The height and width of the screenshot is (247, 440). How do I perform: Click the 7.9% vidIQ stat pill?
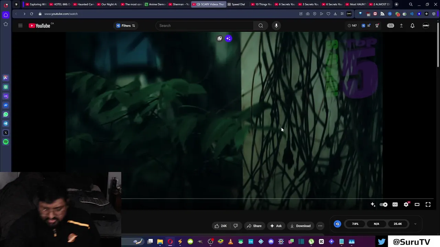355,224
